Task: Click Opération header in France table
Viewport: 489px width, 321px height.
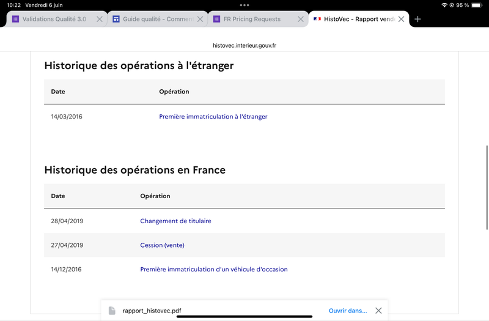Action: (155, 196)
